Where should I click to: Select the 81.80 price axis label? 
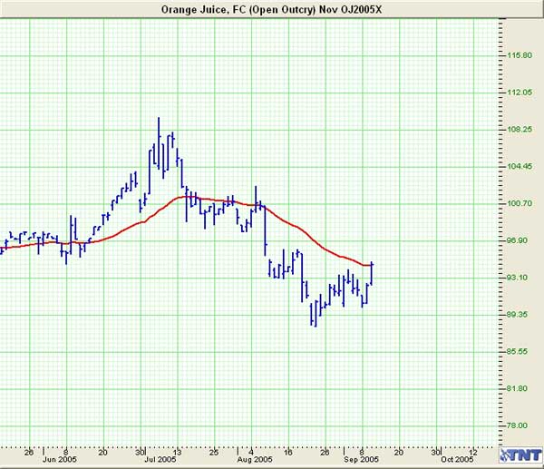coord(520,388)
